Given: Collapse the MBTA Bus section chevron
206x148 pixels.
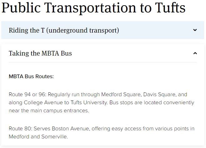Looking at the screenshot, I should point(195,53).
